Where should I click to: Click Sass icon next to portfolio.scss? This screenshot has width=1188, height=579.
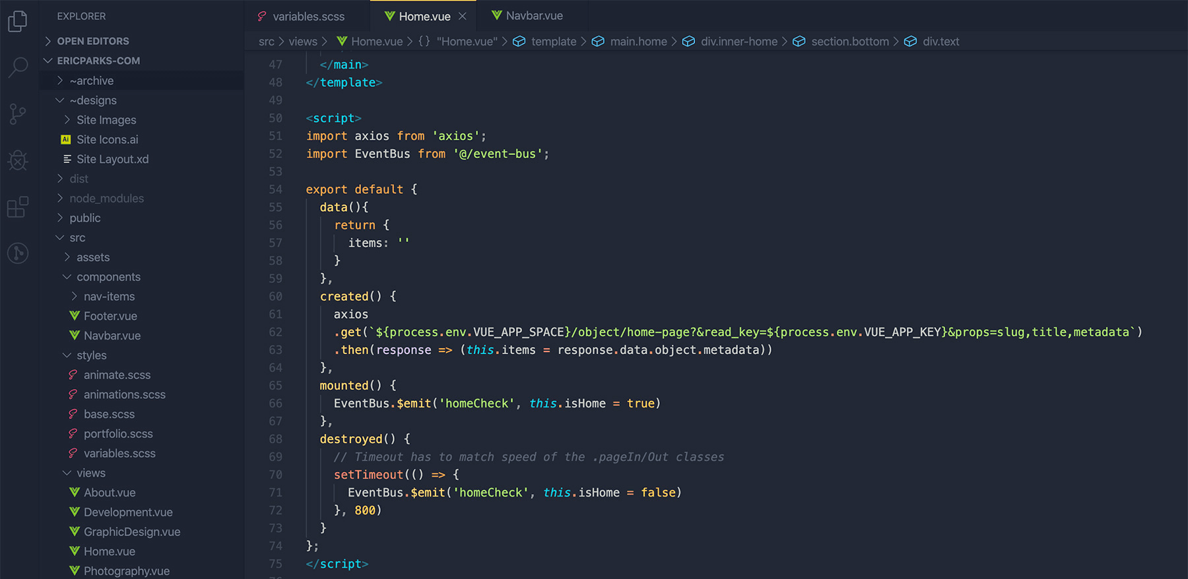click(73, 434)
